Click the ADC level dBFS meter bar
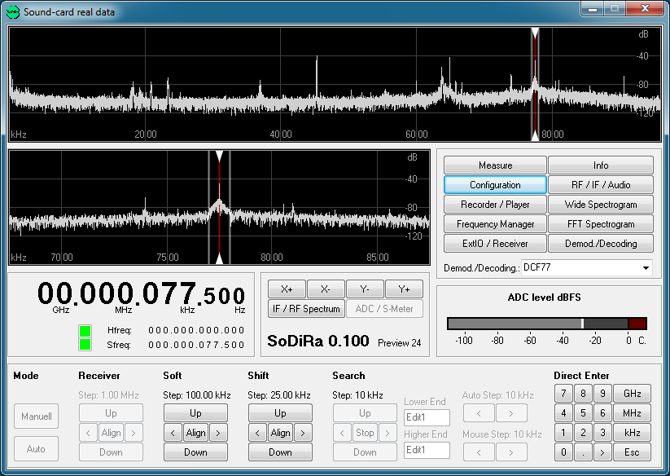 tap(547, 324)
